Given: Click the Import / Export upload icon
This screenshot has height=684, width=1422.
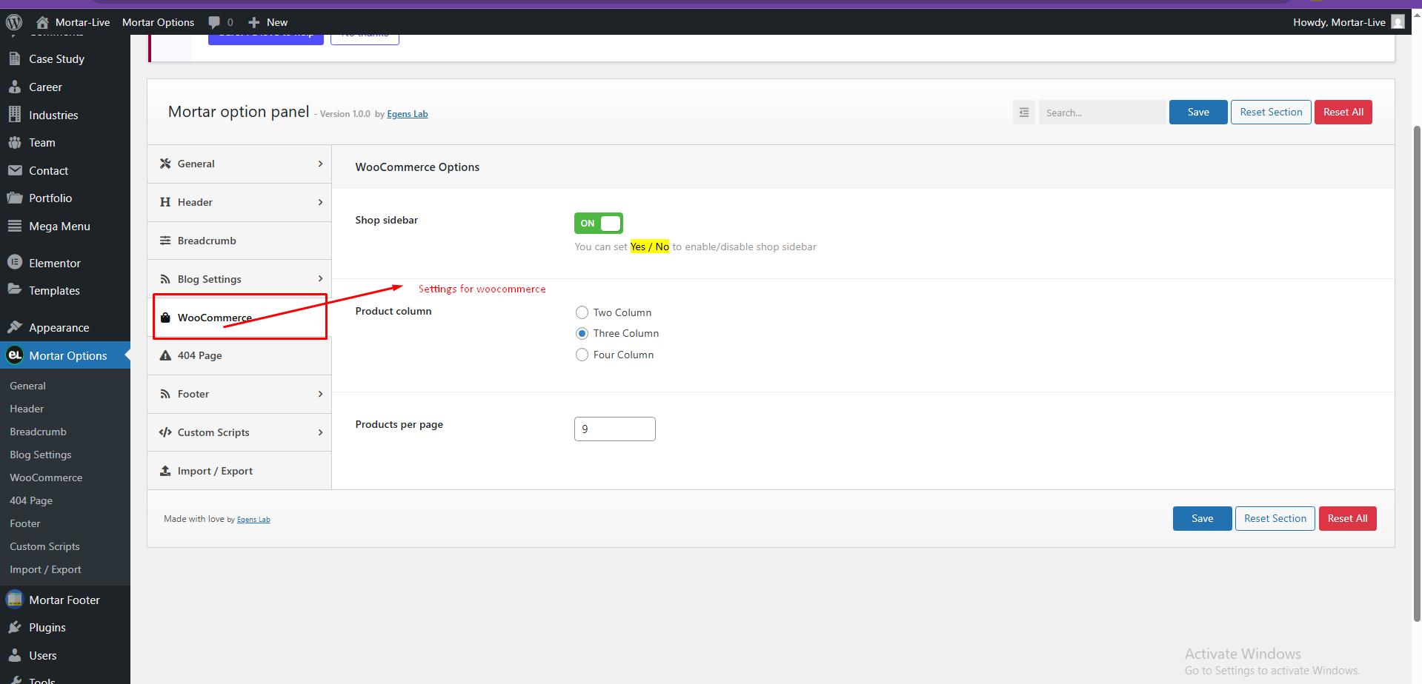Looking at the screenshot, I should 165,471.
